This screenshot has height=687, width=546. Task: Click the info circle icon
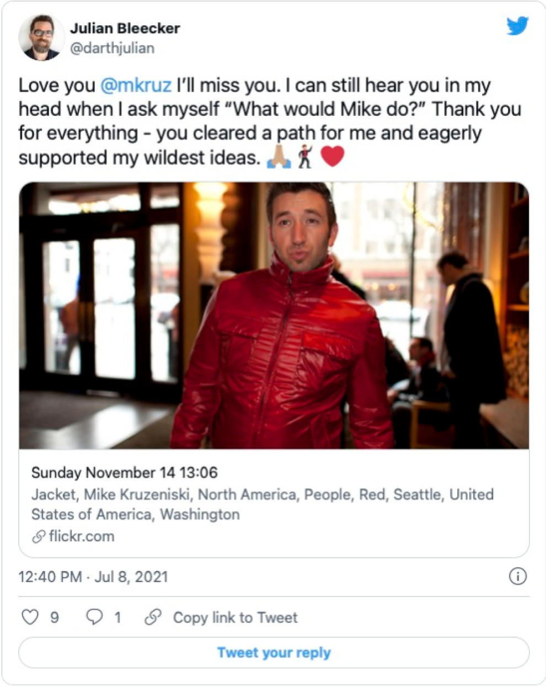(517, 576)
